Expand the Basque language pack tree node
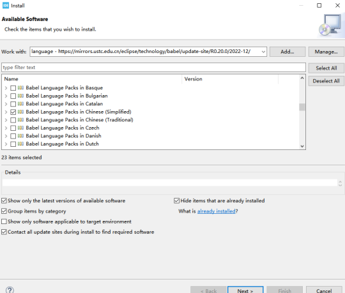Screen dimensions: 345x293 pos(6,88)
